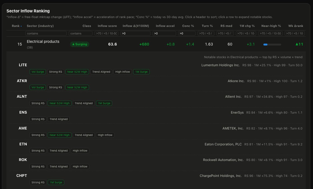Viewport: 313px width, 189px height.
Task: Click Rockwell Automation, Inc. name
Action: point(223,160)
